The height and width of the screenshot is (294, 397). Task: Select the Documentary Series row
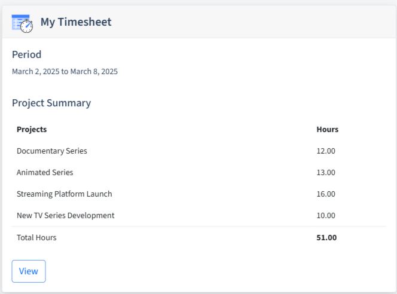tap(199, 151)
